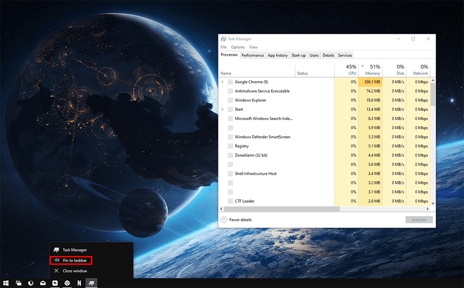Click the sort arrow above Memory column
Screen dimensions: 464x288
[362, 66]
